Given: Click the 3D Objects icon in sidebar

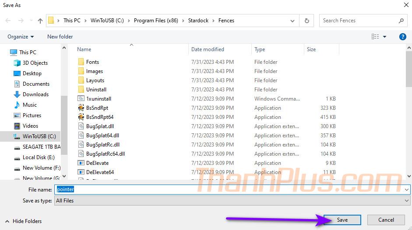Looking at the screenshot, I should [17, 63].
